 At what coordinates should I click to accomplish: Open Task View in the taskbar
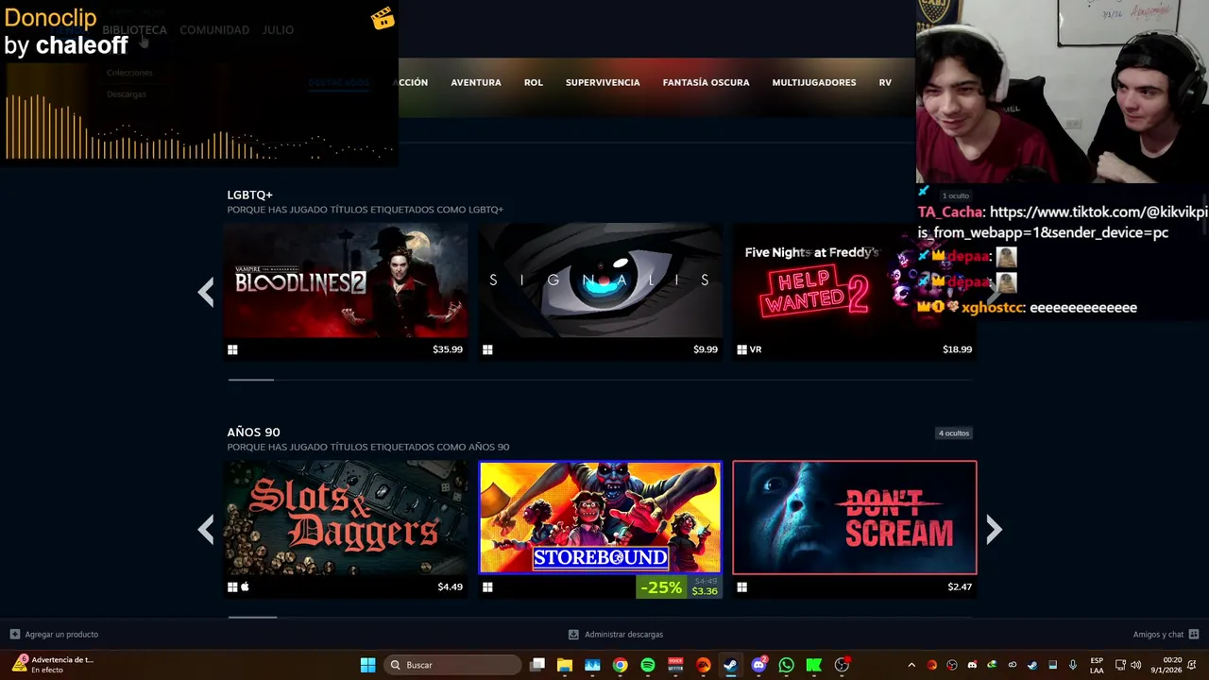tap(537, 665)
